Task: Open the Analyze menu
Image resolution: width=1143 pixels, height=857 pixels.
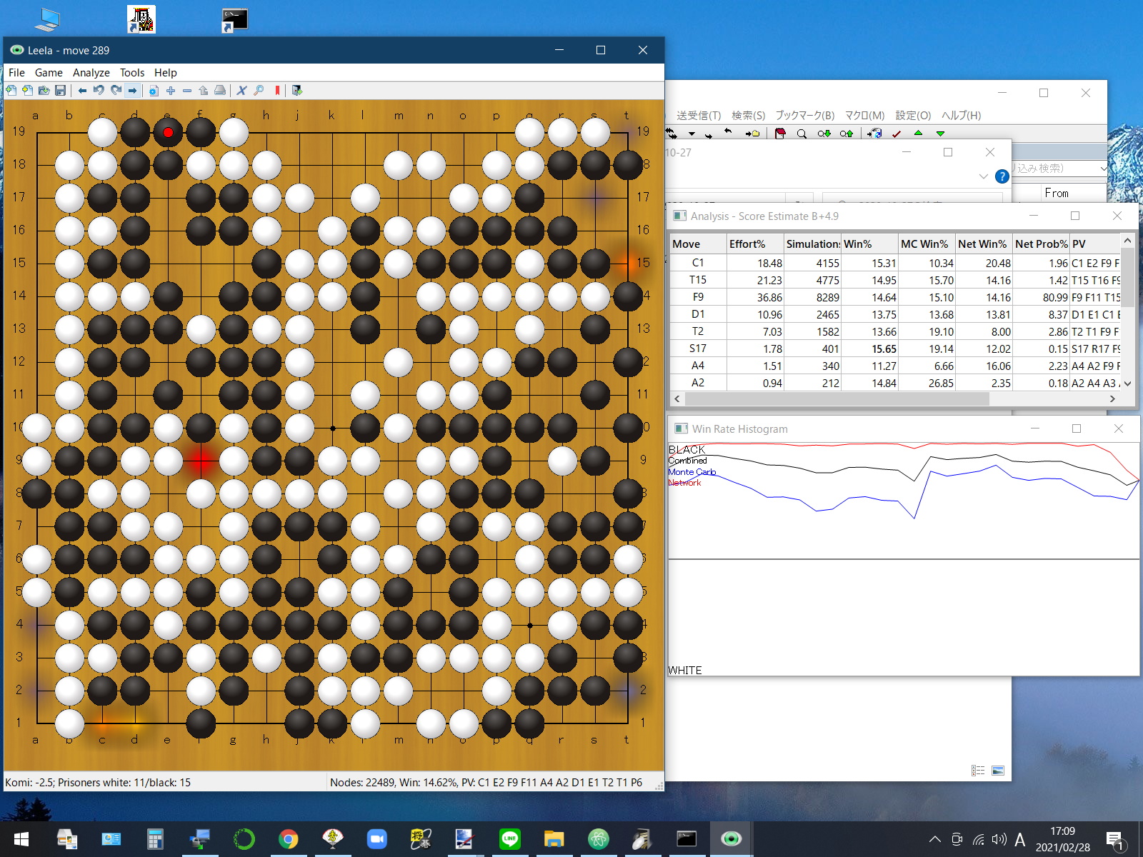Action: click(91, 73)
